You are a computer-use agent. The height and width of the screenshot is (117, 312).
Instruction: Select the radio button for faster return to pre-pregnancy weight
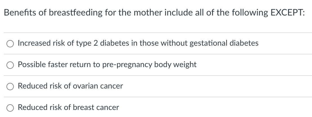point(10,65)
